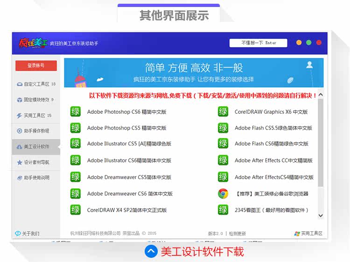This screenshot has width=350, height=262.
Task: Open 自定义工具区 18 in the sidebar
Action: click(x=36, y=84)
